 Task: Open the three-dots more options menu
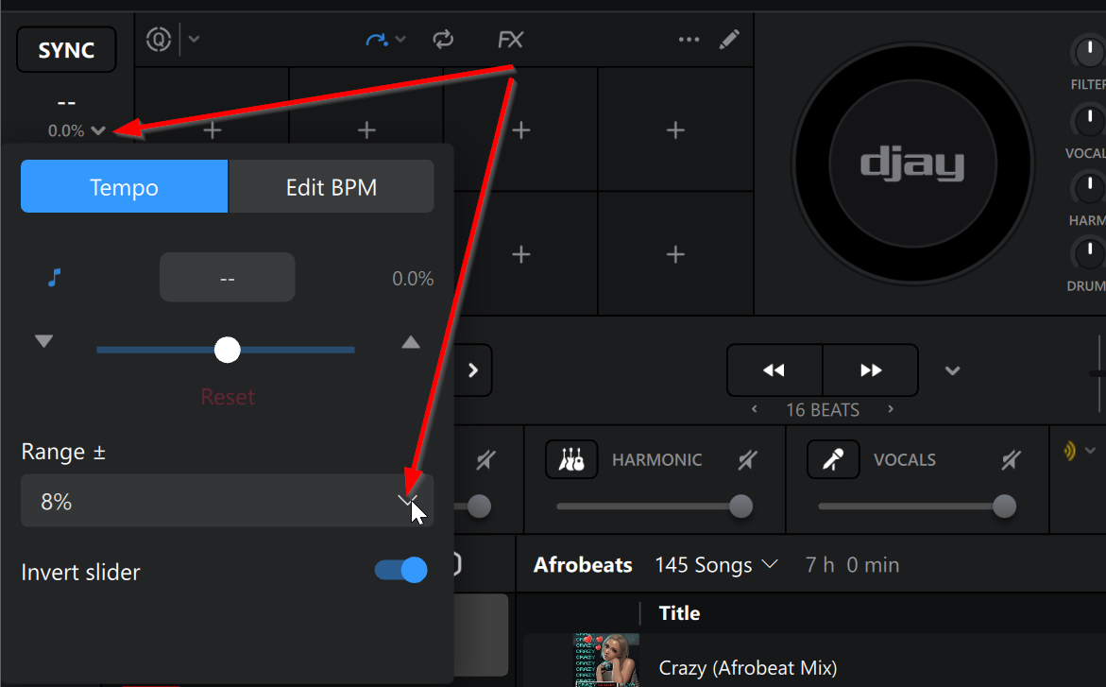689,40
